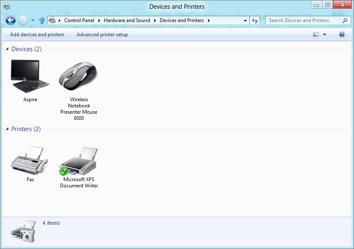Open view options dropdown arrow
Screen dimensions: 354x249
(x=324, y=35)
